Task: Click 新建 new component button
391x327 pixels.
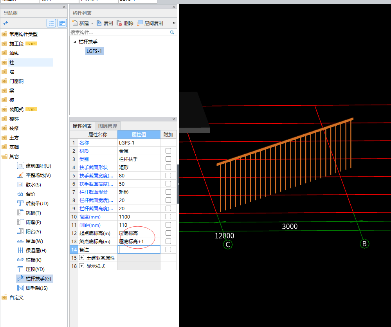Action: pos(81,23)
